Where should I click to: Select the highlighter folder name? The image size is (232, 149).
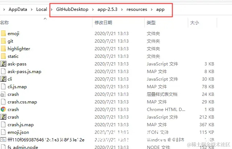(19, 49)
